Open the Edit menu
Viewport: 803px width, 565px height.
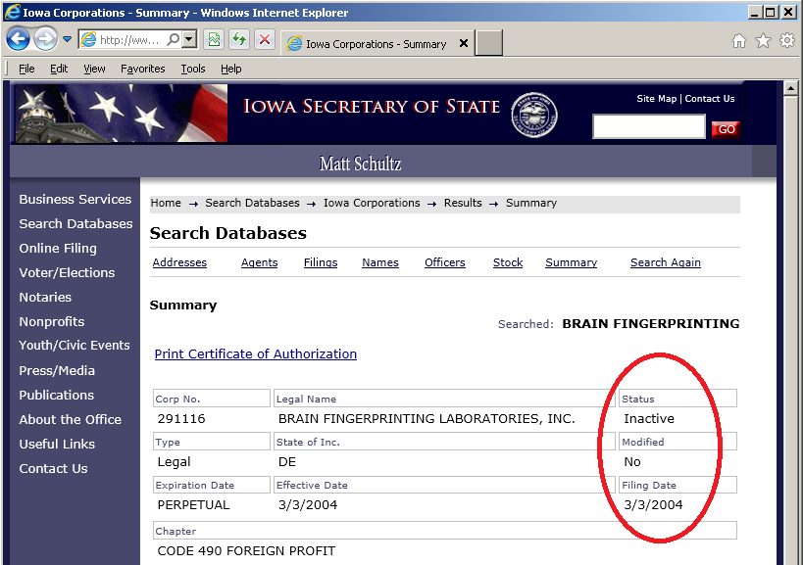click(59, 69)
